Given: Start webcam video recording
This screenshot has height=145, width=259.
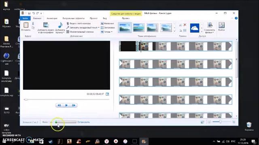Looking at the screenshot, I should pyautogui.click(x=79, y=23).
